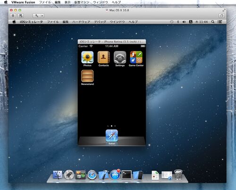Open the 仮想マシン menu
Screen dimensions: 236x190
(x=82, y=2)
